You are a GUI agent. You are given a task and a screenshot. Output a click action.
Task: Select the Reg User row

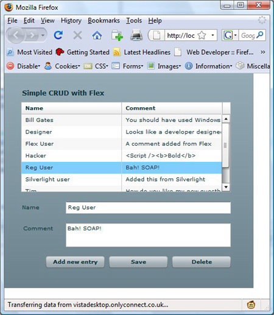pyautogui.click(x=122, y=168)
